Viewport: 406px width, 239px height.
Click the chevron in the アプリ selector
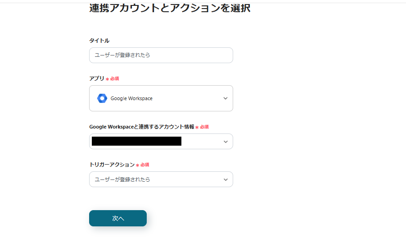coord(226,98)
